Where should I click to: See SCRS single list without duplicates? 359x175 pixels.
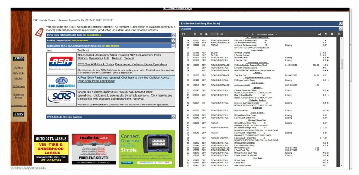click(125, 97)
